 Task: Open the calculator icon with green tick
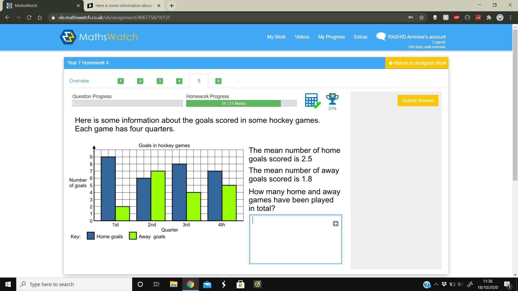coord(312,101)
